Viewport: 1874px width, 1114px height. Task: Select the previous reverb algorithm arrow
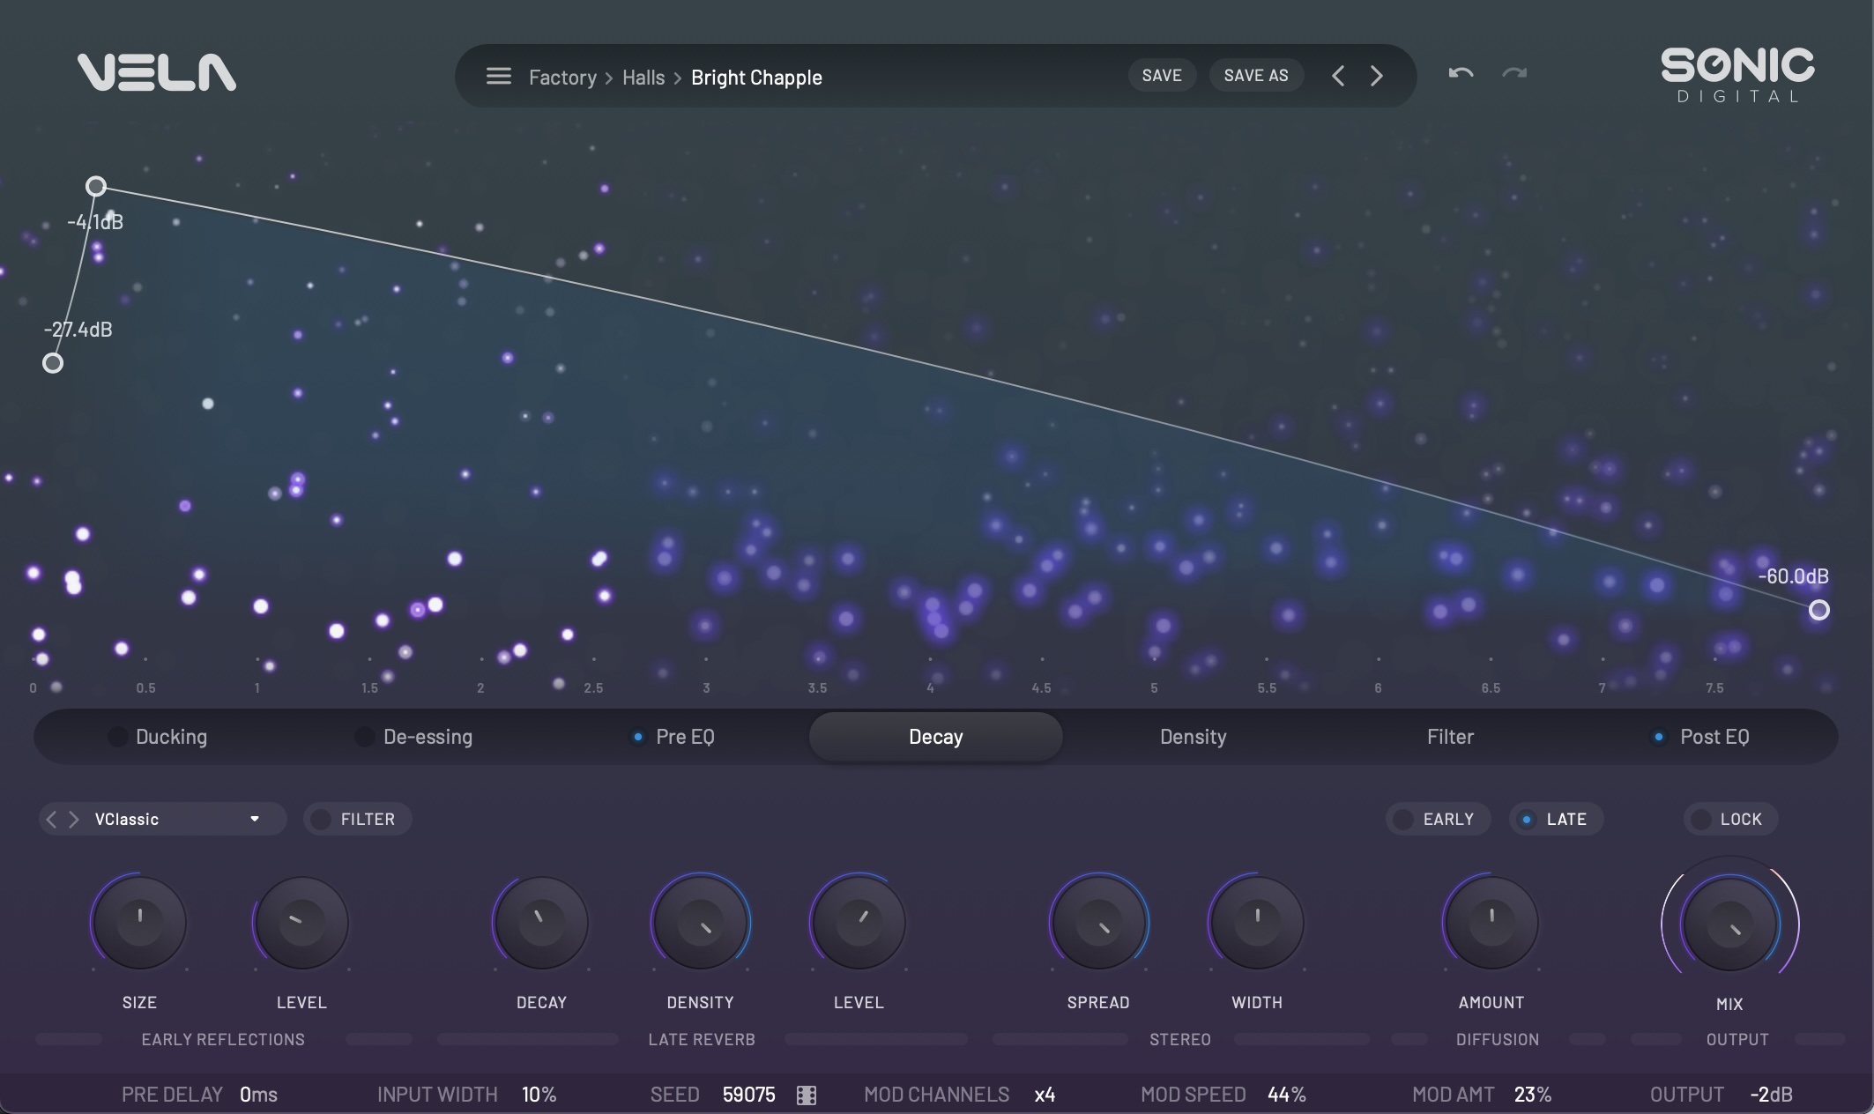[x=51, y=820]
